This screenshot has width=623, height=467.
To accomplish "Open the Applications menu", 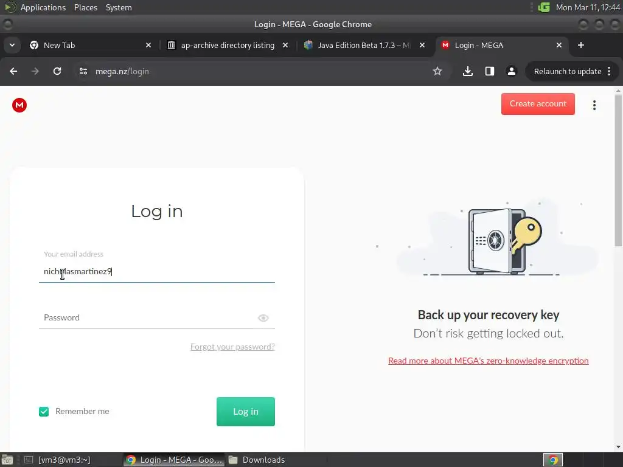I will [43, 7].
